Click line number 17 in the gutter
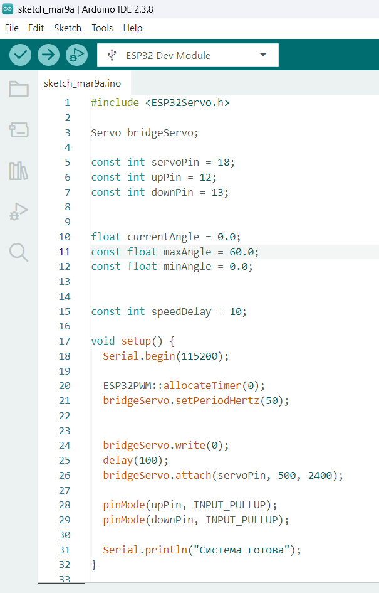Viewport: 379px width, 593px height. click(65, 341)
